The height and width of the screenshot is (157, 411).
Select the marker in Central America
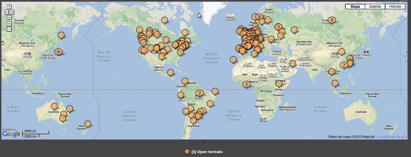[x=171, y=73]
